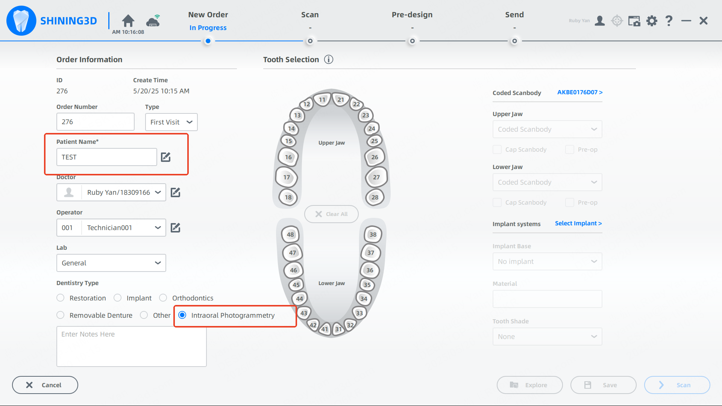722x406 pixels.
Task: Select tooth 16 on upper jaw
Action: coord(288,157)
